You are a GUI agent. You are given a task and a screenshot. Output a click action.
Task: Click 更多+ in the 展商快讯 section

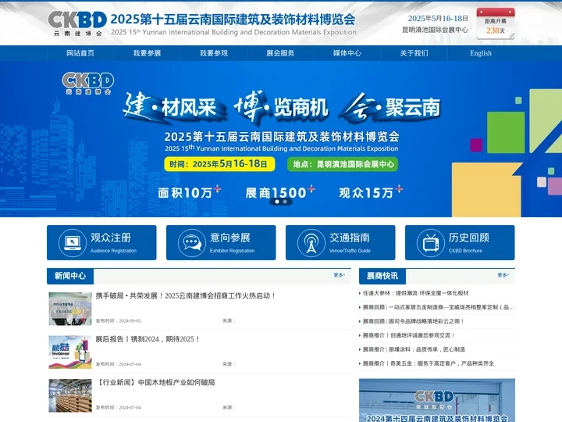[503, 275]
